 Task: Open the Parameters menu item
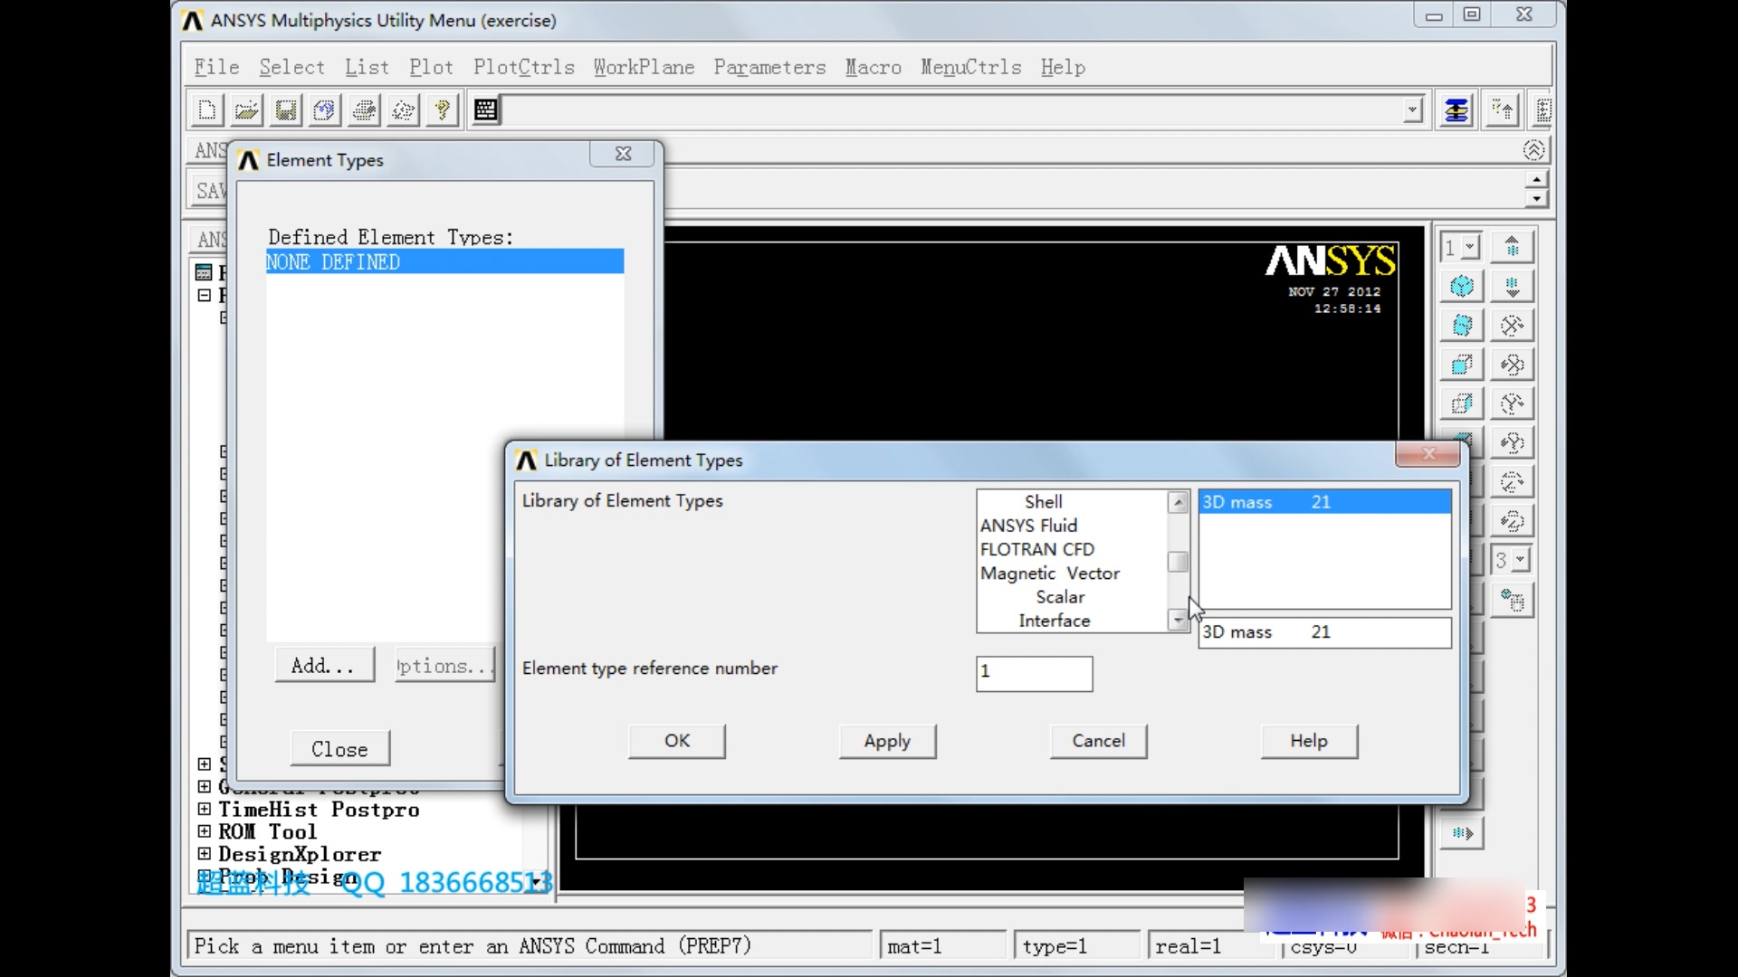point(769,67)
